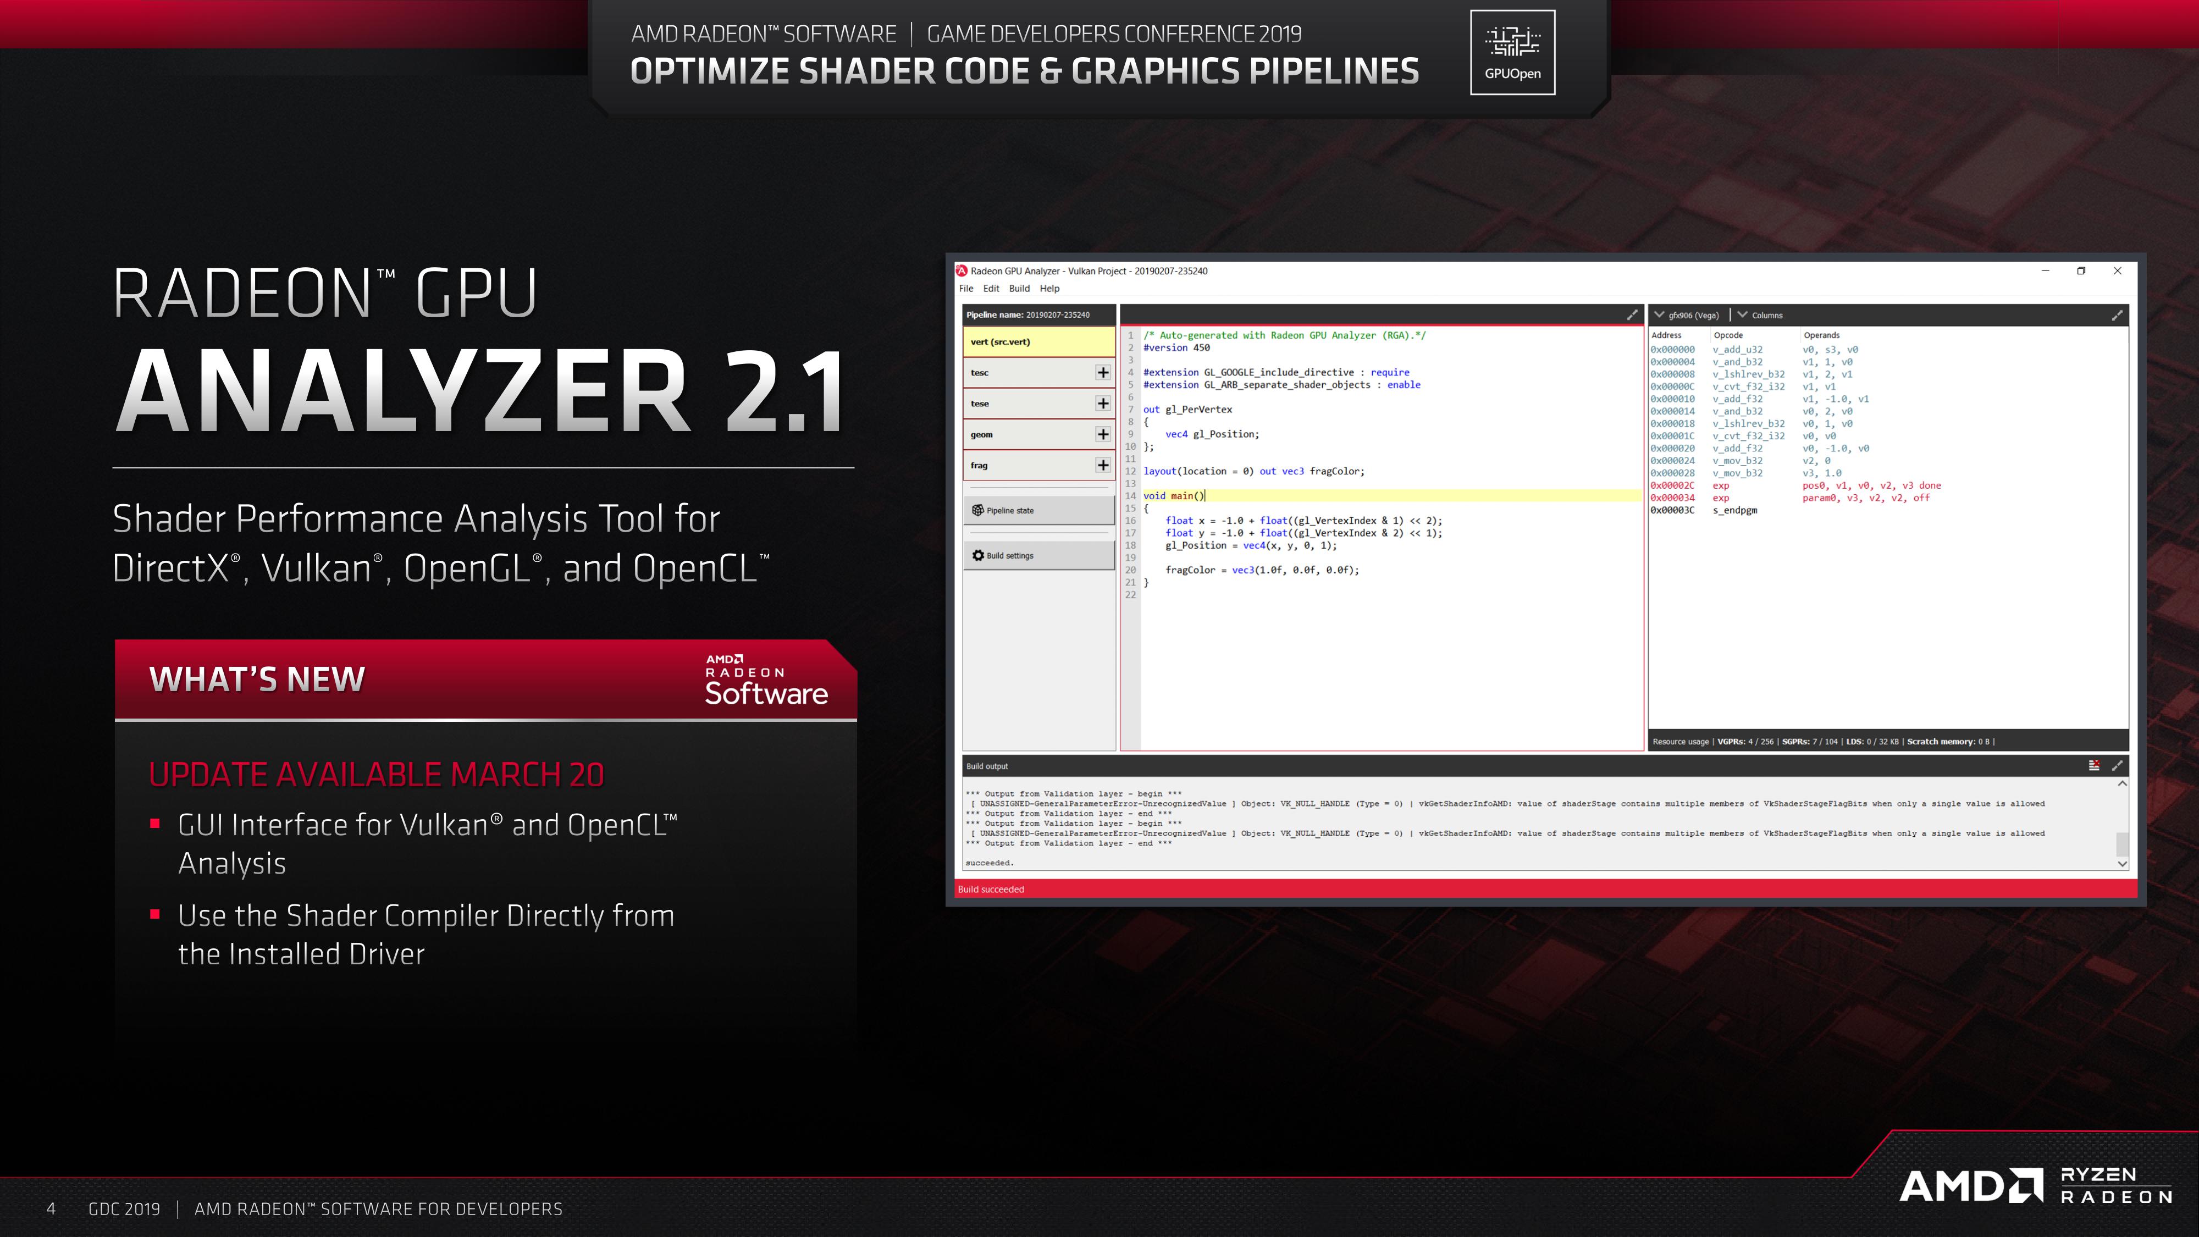Select disassembly row 0x00000C v_cvt_f32_i32
The height and width of the screenshot is (1237, 2199).
coord(1887,386)
